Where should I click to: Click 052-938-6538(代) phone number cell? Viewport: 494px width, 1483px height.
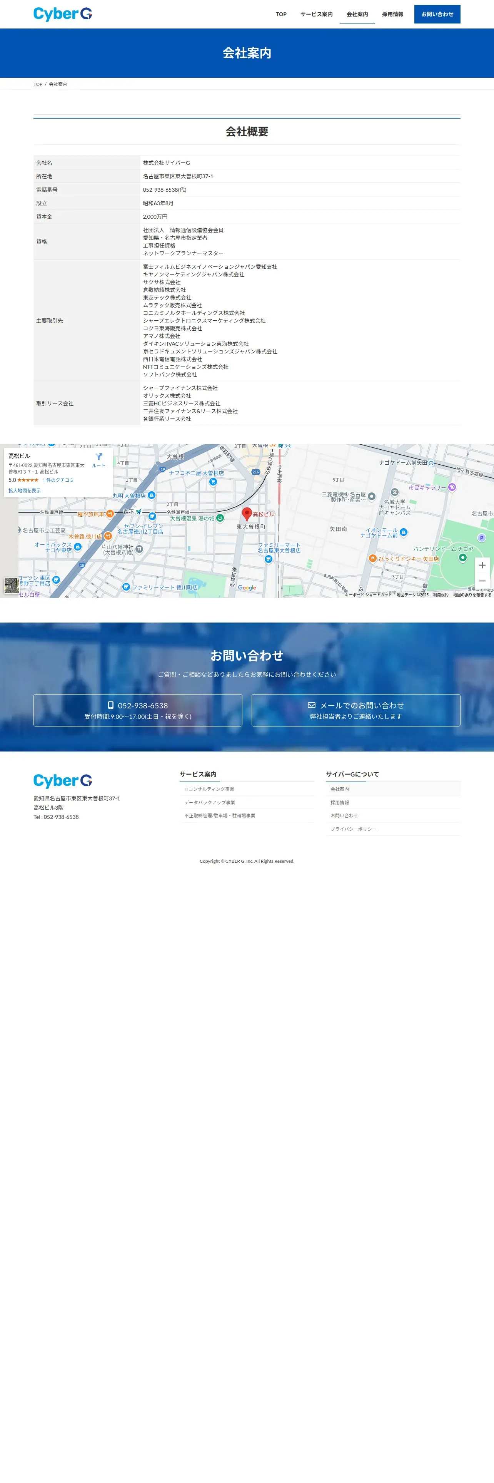pos(300,190)
